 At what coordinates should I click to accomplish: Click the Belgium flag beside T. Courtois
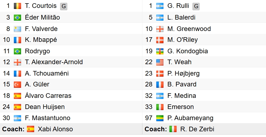[x=17, y=6]
